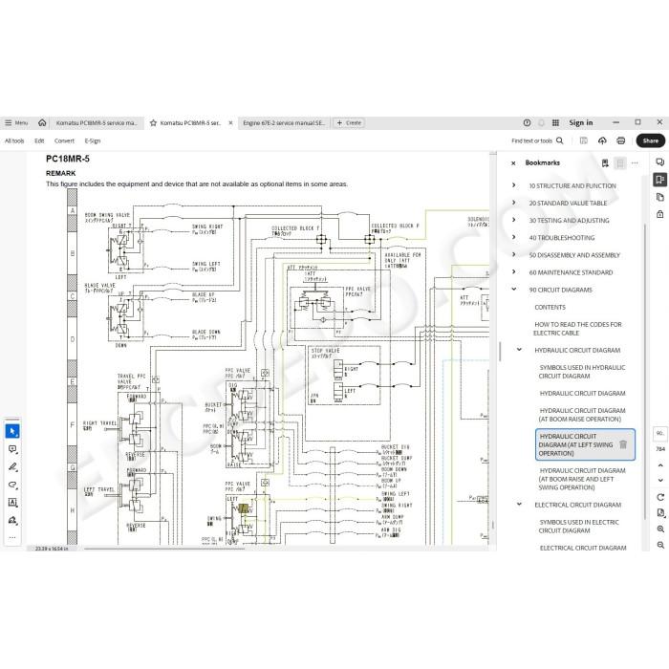
Task: Select the freehand draw lasso tool
Action: 12,485
